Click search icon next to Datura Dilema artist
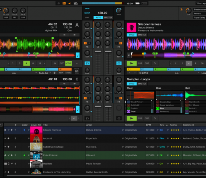Screen dimensions: 206x178 (x=123, y=130)
